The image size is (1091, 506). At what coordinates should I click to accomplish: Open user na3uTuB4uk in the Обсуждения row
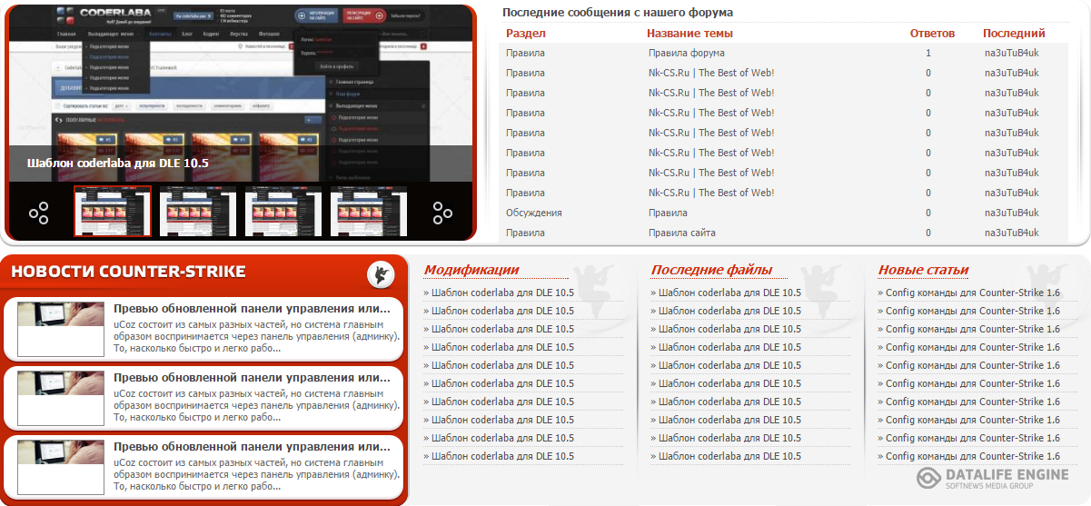click(1011, 213)
